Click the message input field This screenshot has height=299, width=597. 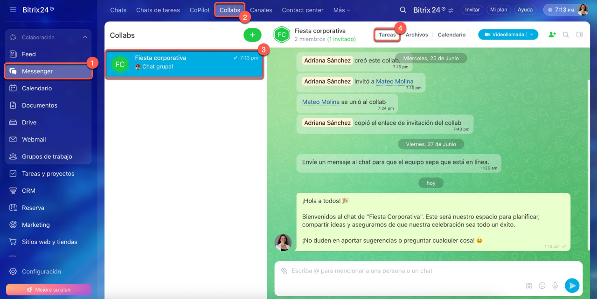tap(401, 271)
